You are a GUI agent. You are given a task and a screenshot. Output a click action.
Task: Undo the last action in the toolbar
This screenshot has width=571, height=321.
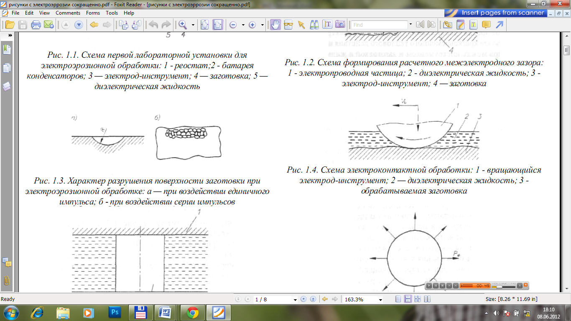153,25
